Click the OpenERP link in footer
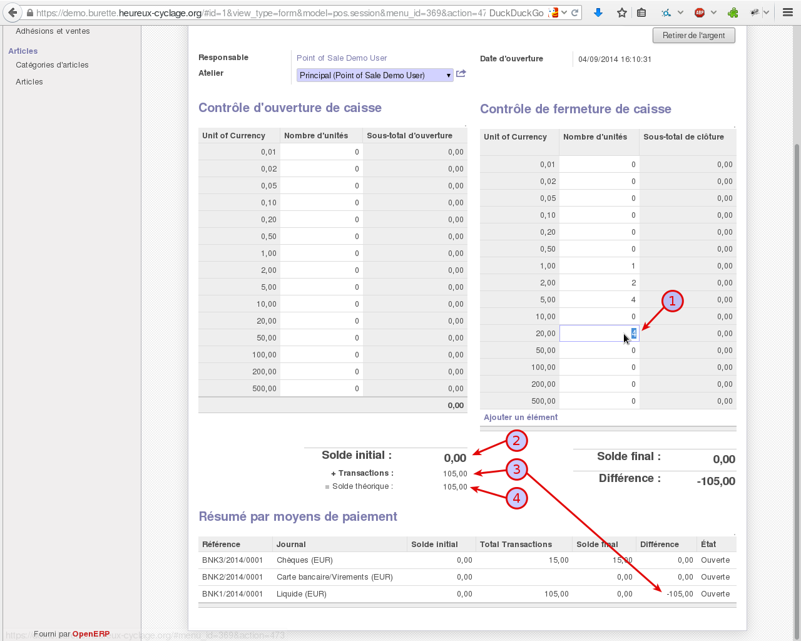 (91, 634)
